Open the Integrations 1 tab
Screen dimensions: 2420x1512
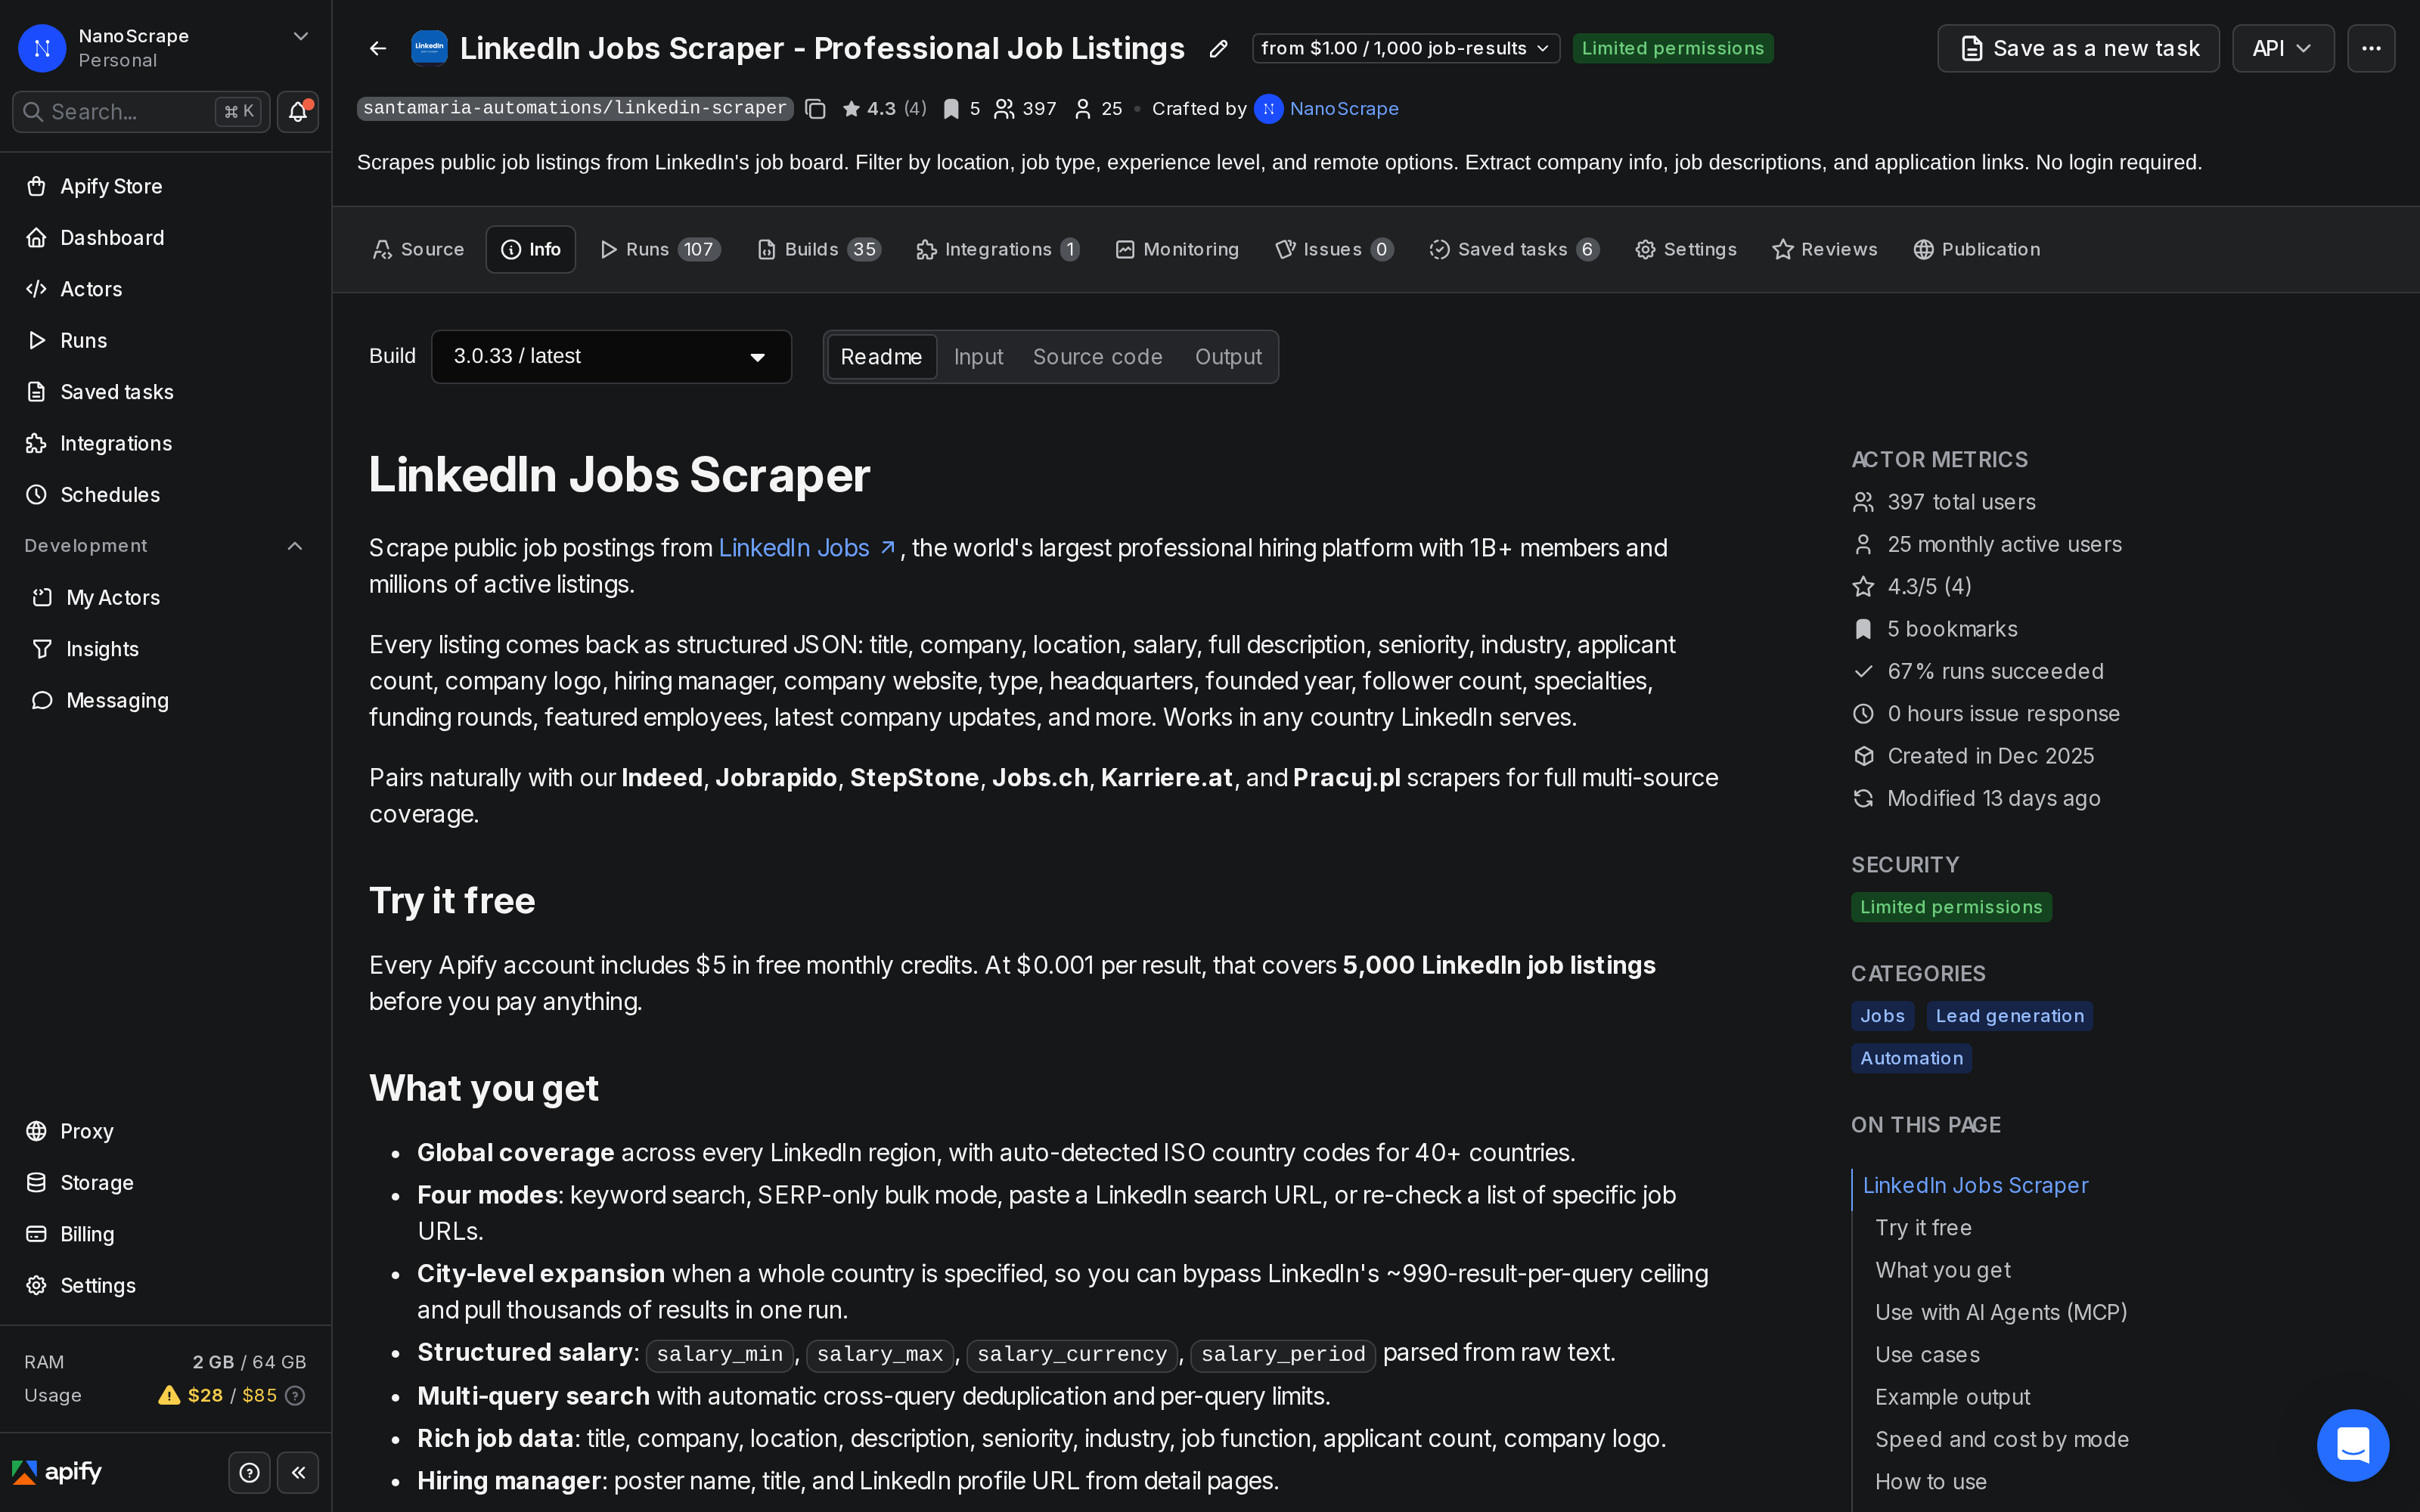998,249
